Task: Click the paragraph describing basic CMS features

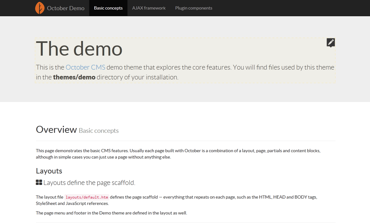Action: 178,154
